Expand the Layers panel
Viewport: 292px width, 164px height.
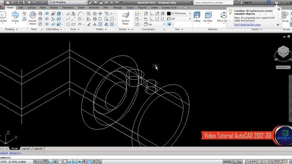click(256, 29)
